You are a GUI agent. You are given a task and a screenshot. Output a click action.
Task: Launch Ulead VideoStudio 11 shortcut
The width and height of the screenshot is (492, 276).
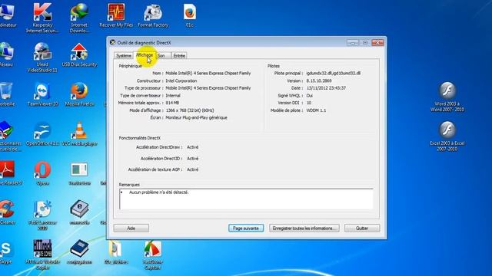(x=42, y=58)
